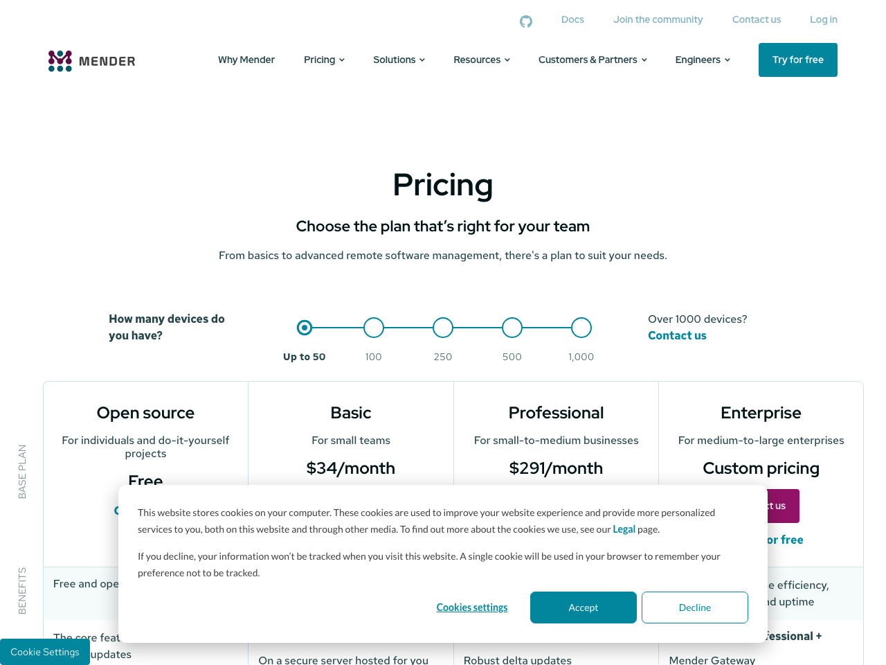Open Cookies settings link in banner
The height and width of the screenshot is (665, 886).
[x=472, y=608]
